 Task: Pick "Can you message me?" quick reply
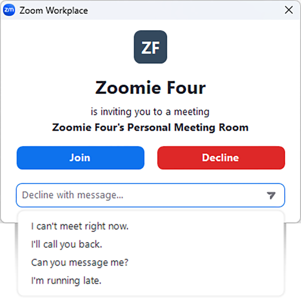click(x=80, y=263)
